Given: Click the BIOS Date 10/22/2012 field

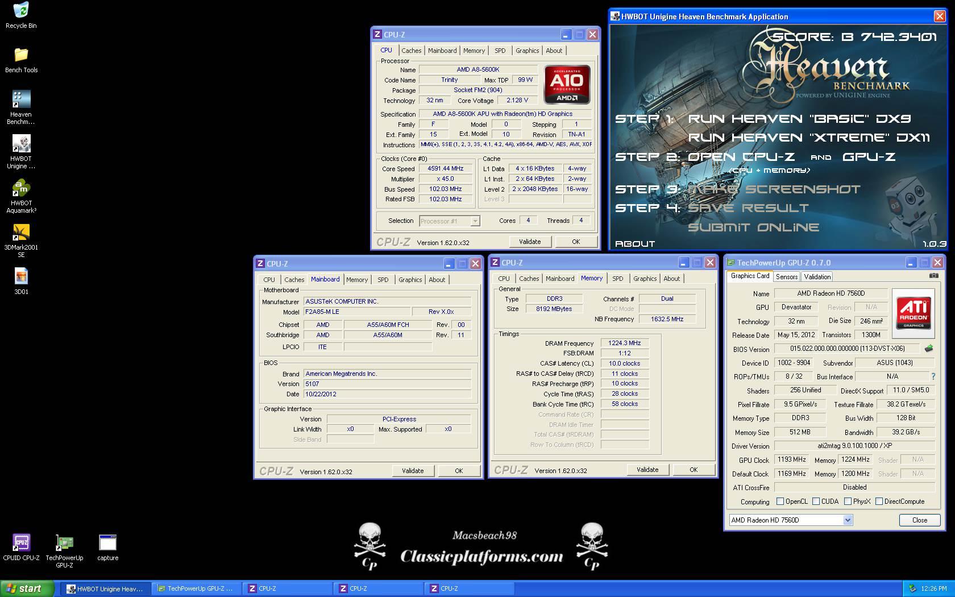Looking at the screenshot, I should pyautogui.click(x=387, y=394).
